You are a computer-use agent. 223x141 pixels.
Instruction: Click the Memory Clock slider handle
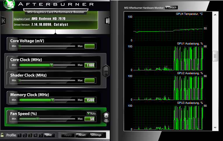coord(53,100)
